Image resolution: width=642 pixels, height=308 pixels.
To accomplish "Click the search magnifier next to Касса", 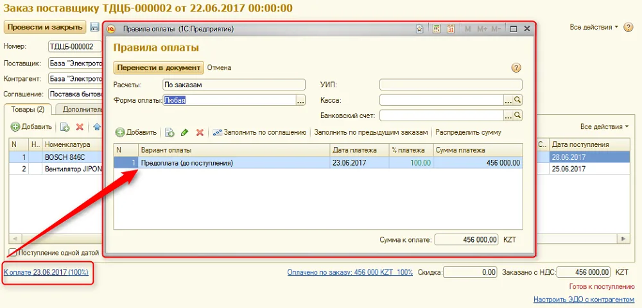I will point(517,100).
